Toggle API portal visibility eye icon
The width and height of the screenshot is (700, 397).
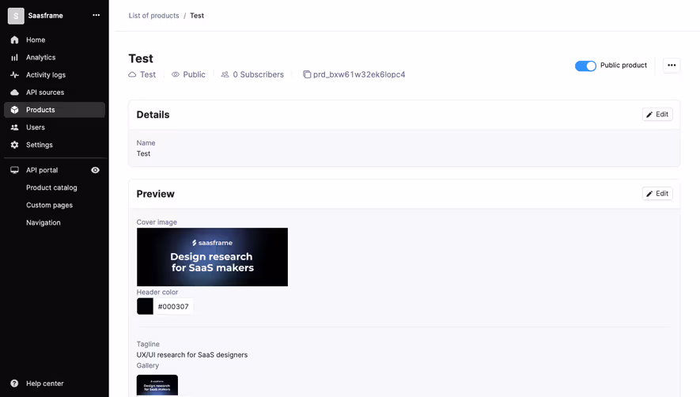coord(95,170)
